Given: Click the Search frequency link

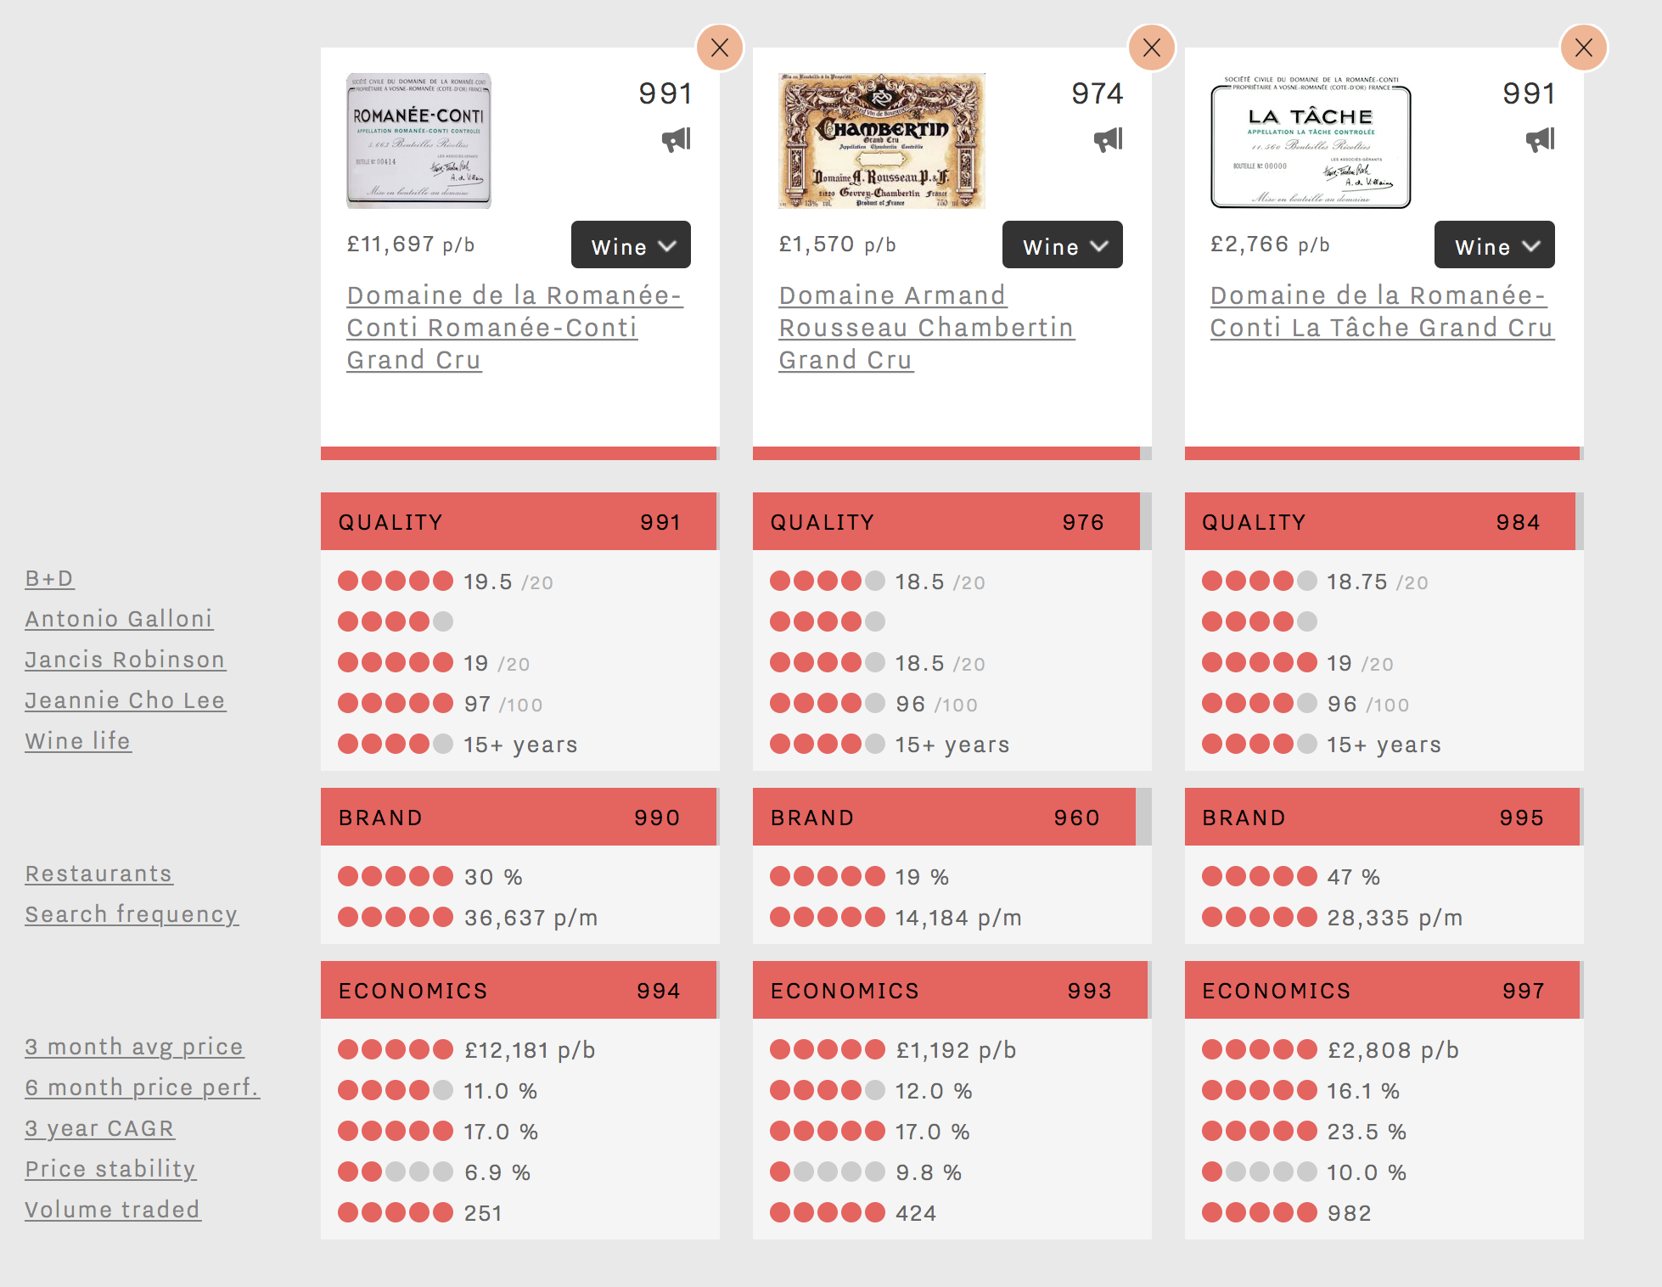Looking at the screenshot, I should point(132,915).
